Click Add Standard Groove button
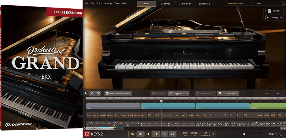This screenshot has height=138, width=286. coord(118,93)
